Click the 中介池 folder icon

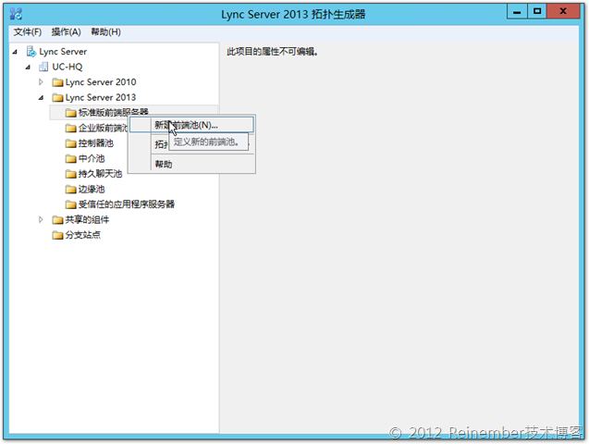(x=70, y=159)
